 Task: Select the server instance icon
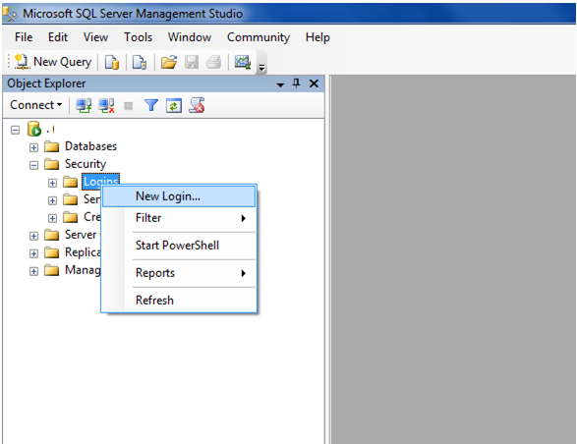34,129
